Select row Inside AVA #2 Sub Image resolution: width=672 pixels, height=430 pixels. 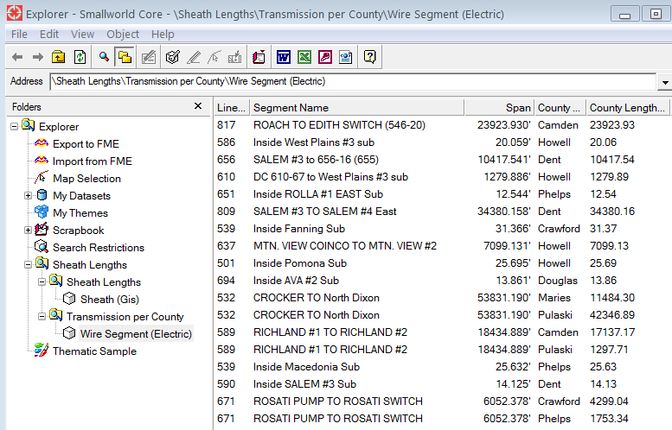[442, 281]
